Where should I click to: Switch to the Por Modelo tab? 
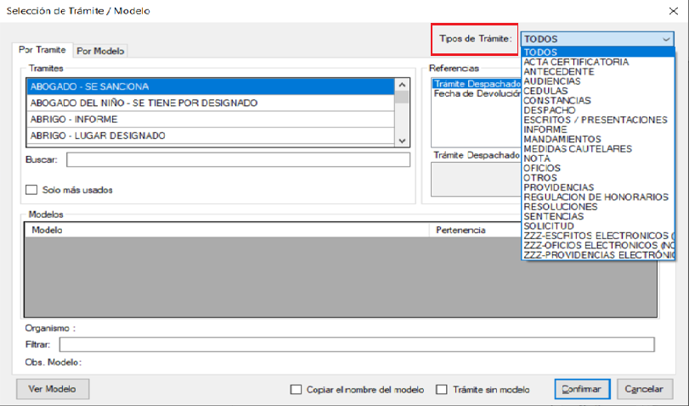[101, 51]
